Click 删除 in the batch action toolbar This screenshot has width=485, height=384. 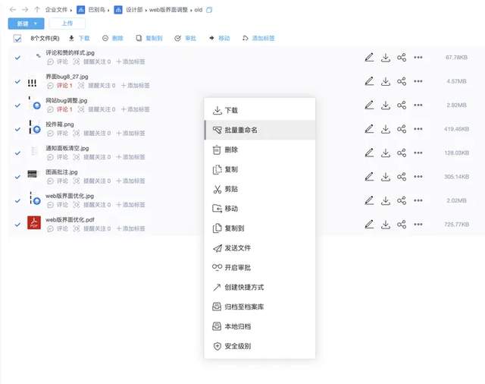pyautogui.click(x=113, y=39)
